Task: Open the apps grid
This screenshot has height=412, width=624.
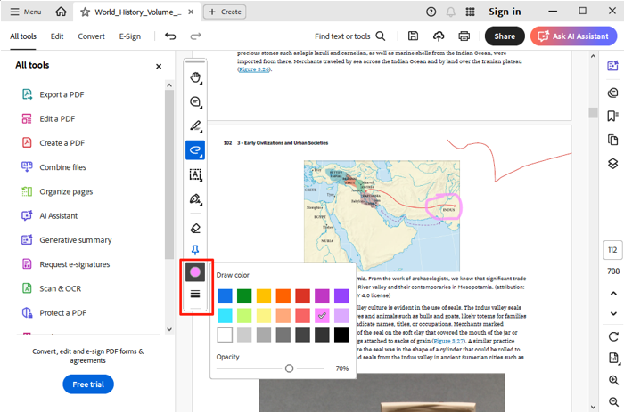Action: (470, 12)
